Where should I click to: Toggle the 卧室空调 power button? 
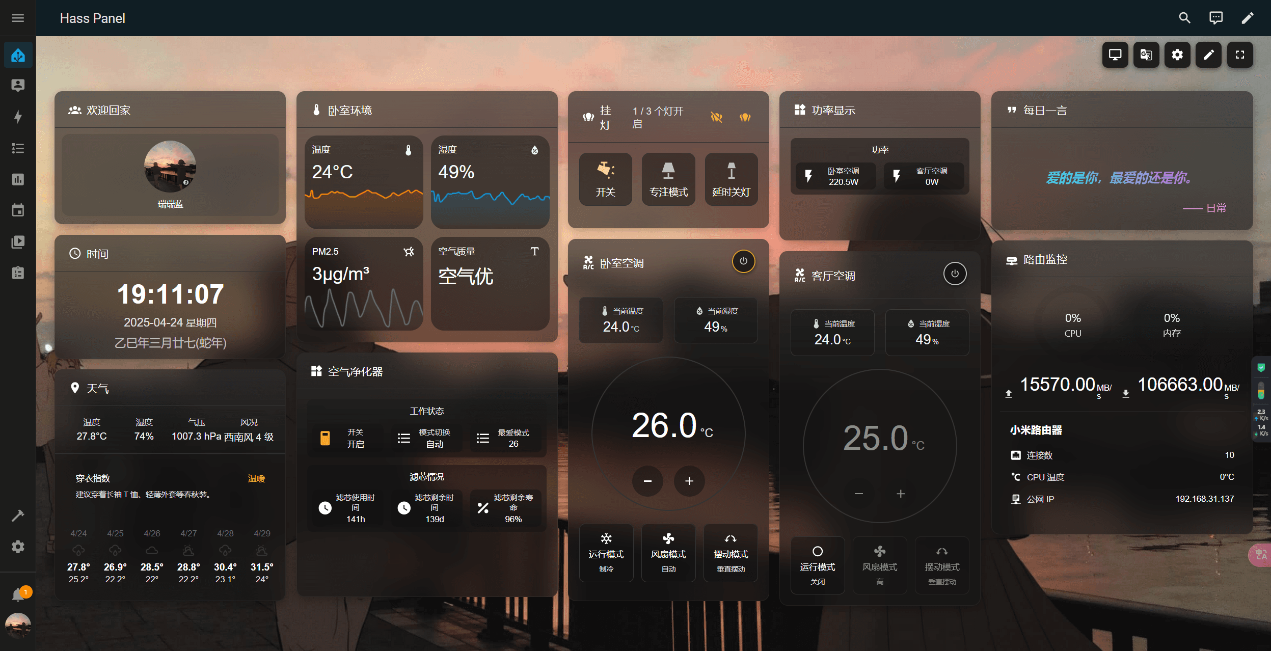point(743,261)
